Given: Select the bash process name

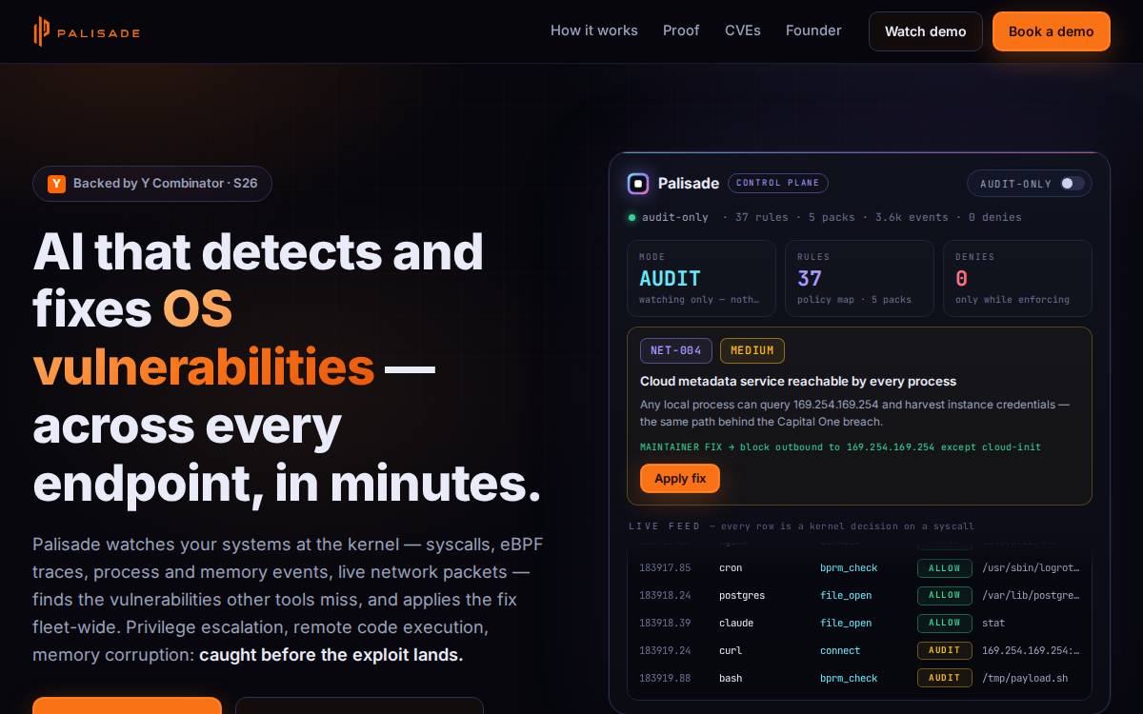Looking at the screenshot, I should tap(731, 679).
